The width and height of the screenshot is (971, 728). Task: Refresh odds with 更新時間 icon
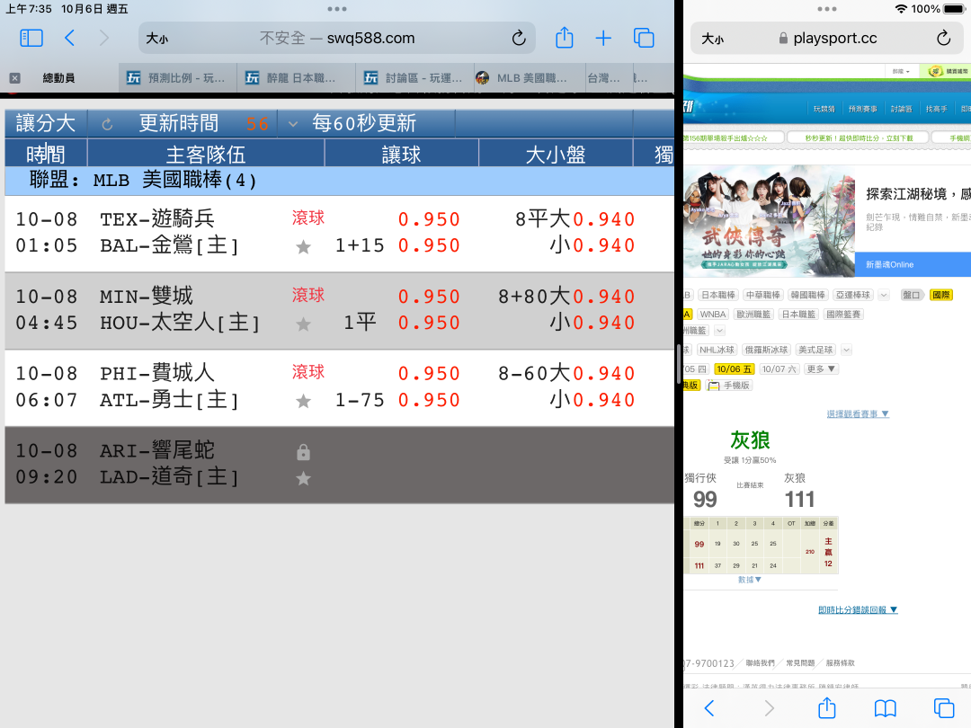point(107,124)
